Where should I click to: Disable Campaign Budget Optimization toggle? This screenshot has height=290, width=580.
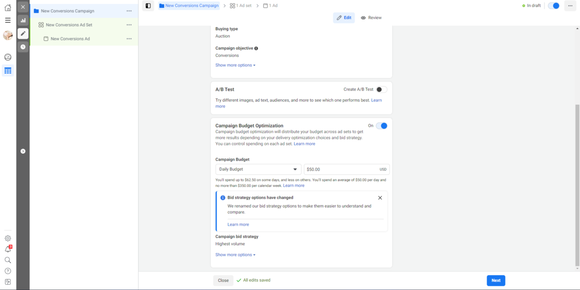pos(381,126)
